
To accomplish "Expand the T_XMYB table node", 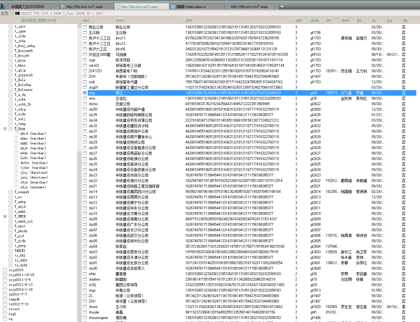I will point(5,217).
